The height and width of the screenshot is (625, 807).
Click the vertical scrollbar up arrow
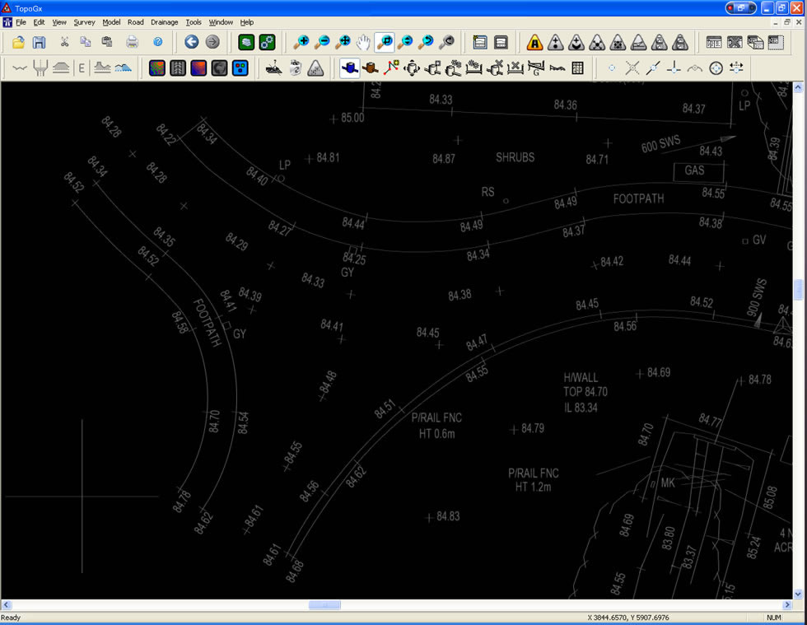click(798, 87)
